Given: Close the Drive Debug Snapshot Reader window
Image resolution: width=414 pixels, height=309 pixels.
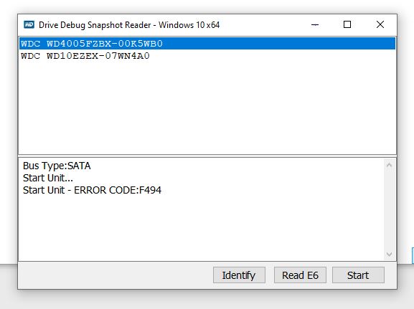Looking at the screenshot, I should coord(380,24).
